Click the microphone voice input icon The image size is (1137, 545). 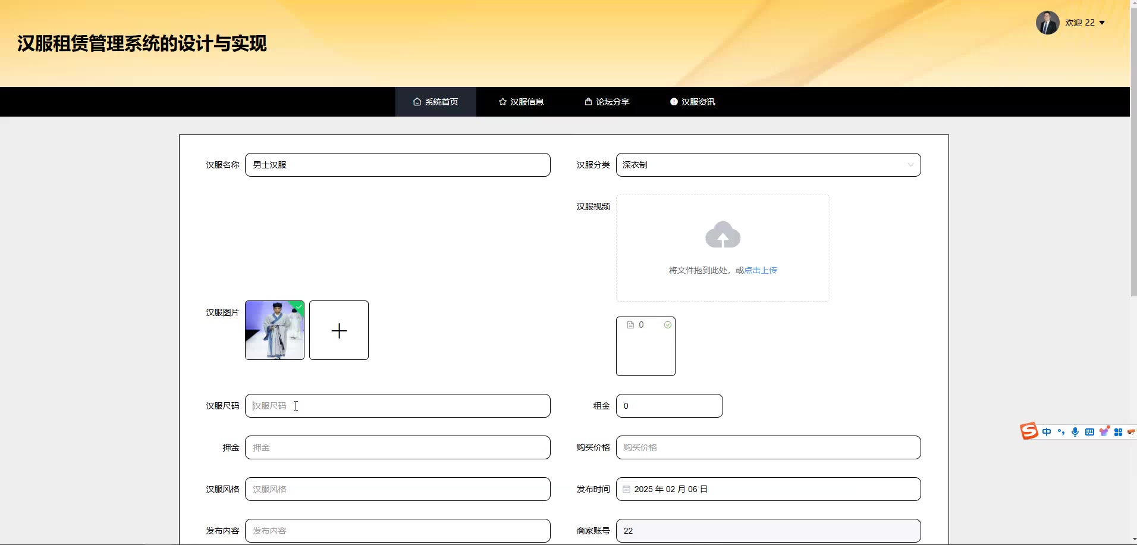click(1075, 432)
